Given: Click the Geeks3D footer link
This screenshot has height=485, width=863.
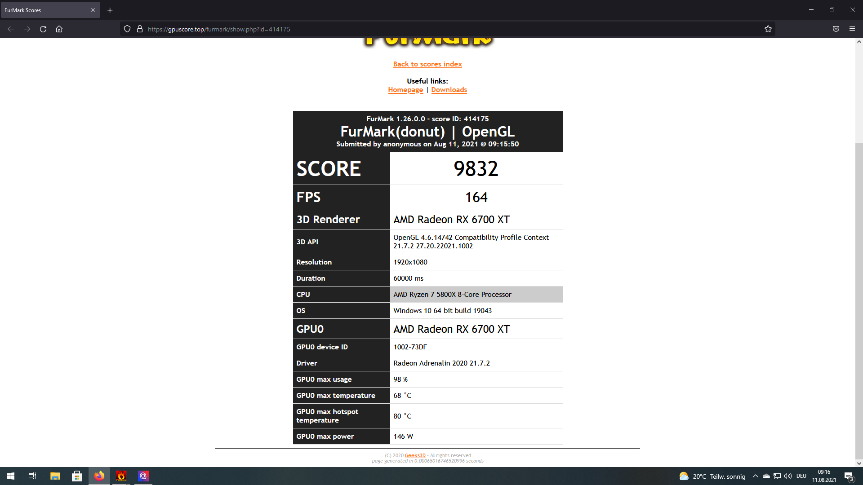Looking at the screenshot, I should click(x=415, y=455).
